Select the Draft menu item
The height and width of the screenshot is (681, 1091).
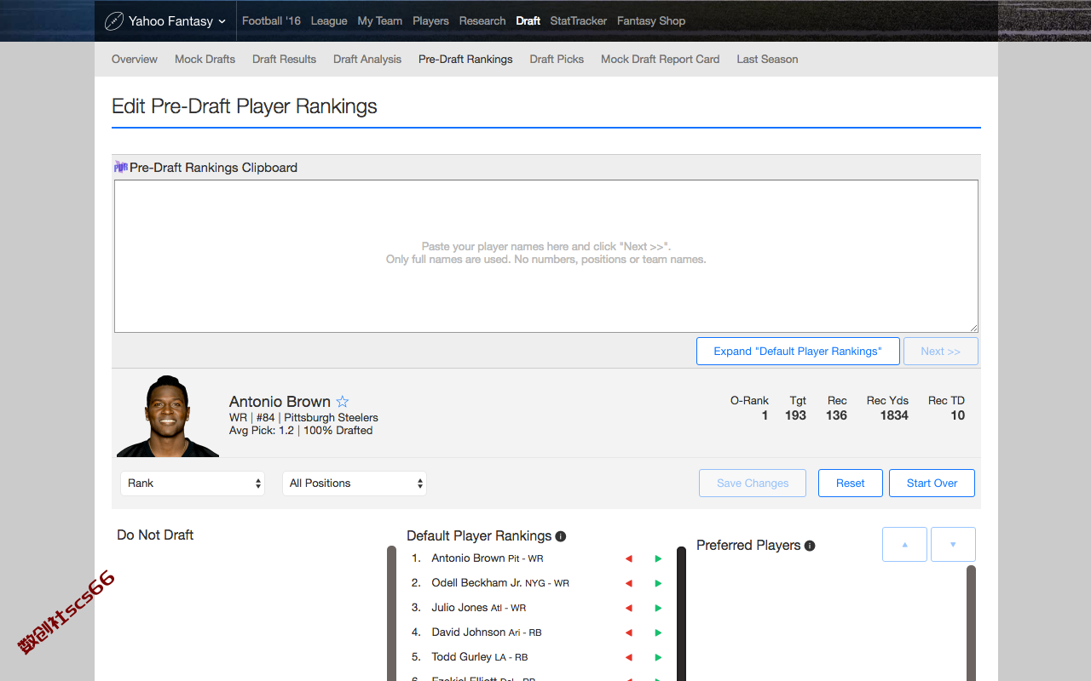pos(528,20)
